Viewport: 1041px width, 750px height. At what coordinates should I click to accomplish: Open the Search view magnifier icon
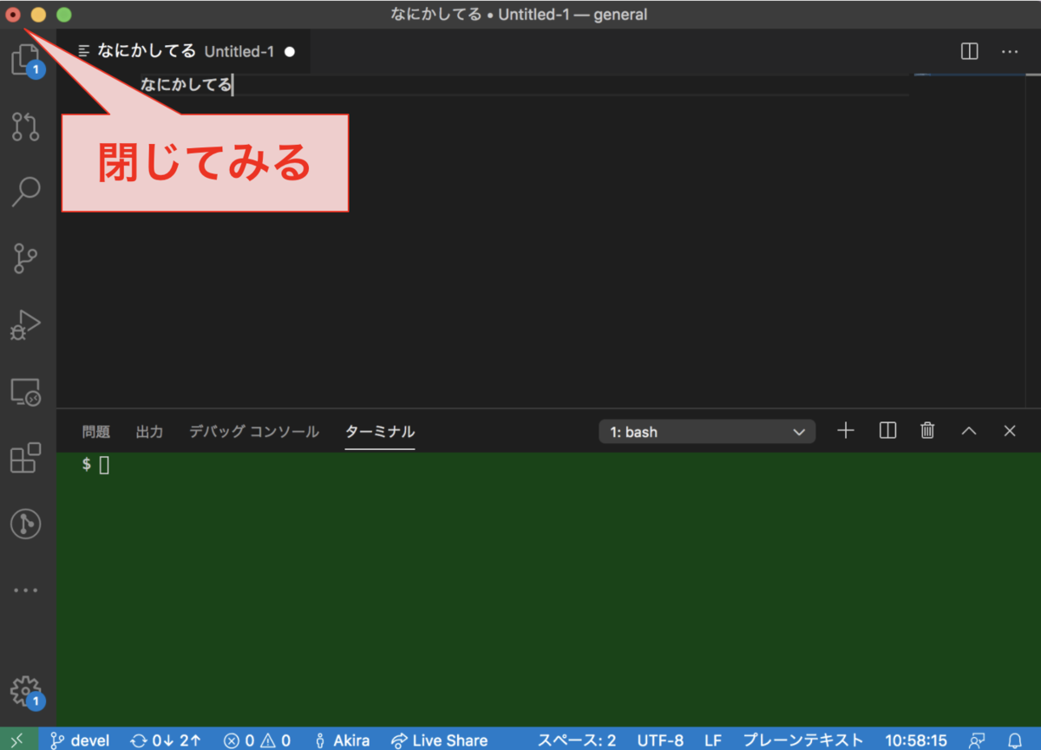click(26, 192)
